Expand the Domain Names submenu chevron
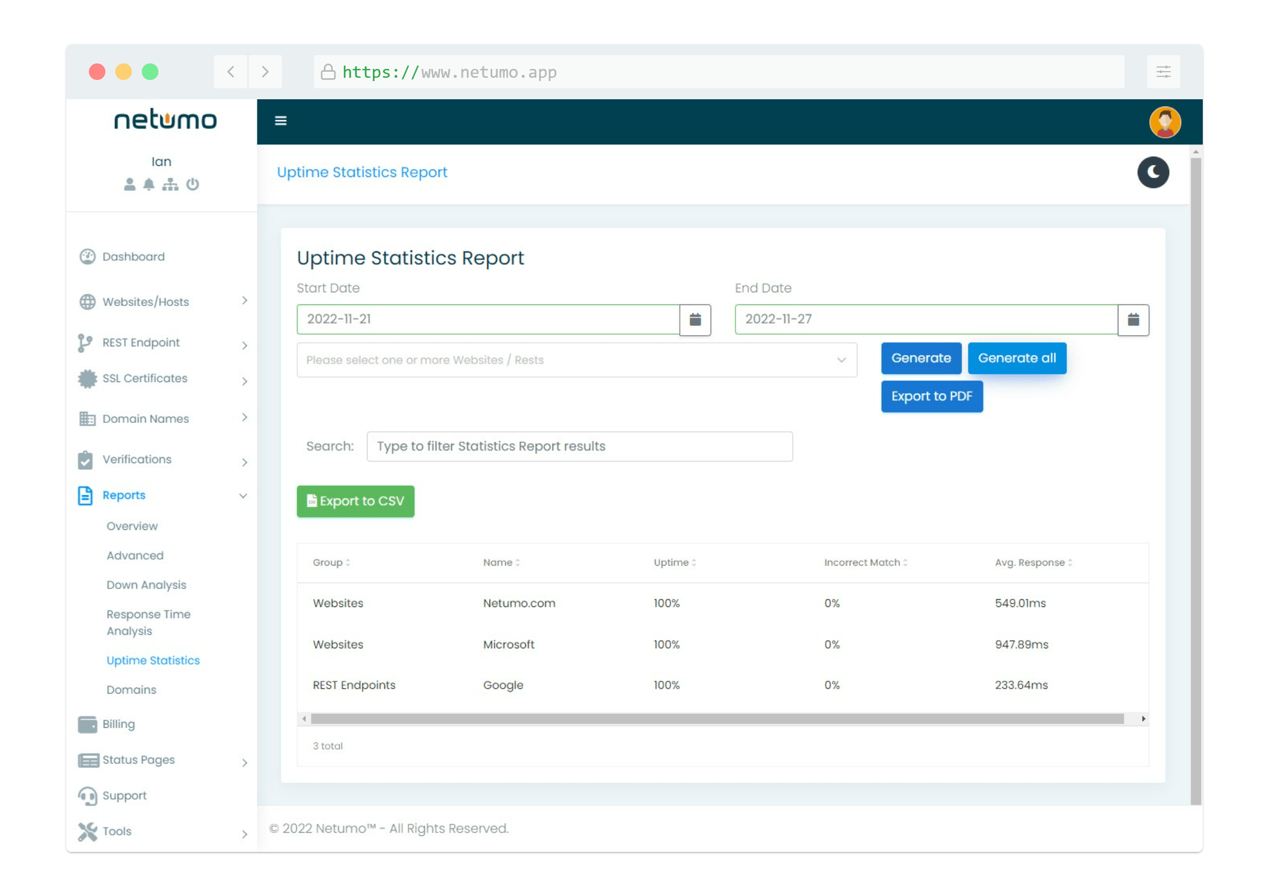Viewport: 1269px width, 896px height. [244, 417]
